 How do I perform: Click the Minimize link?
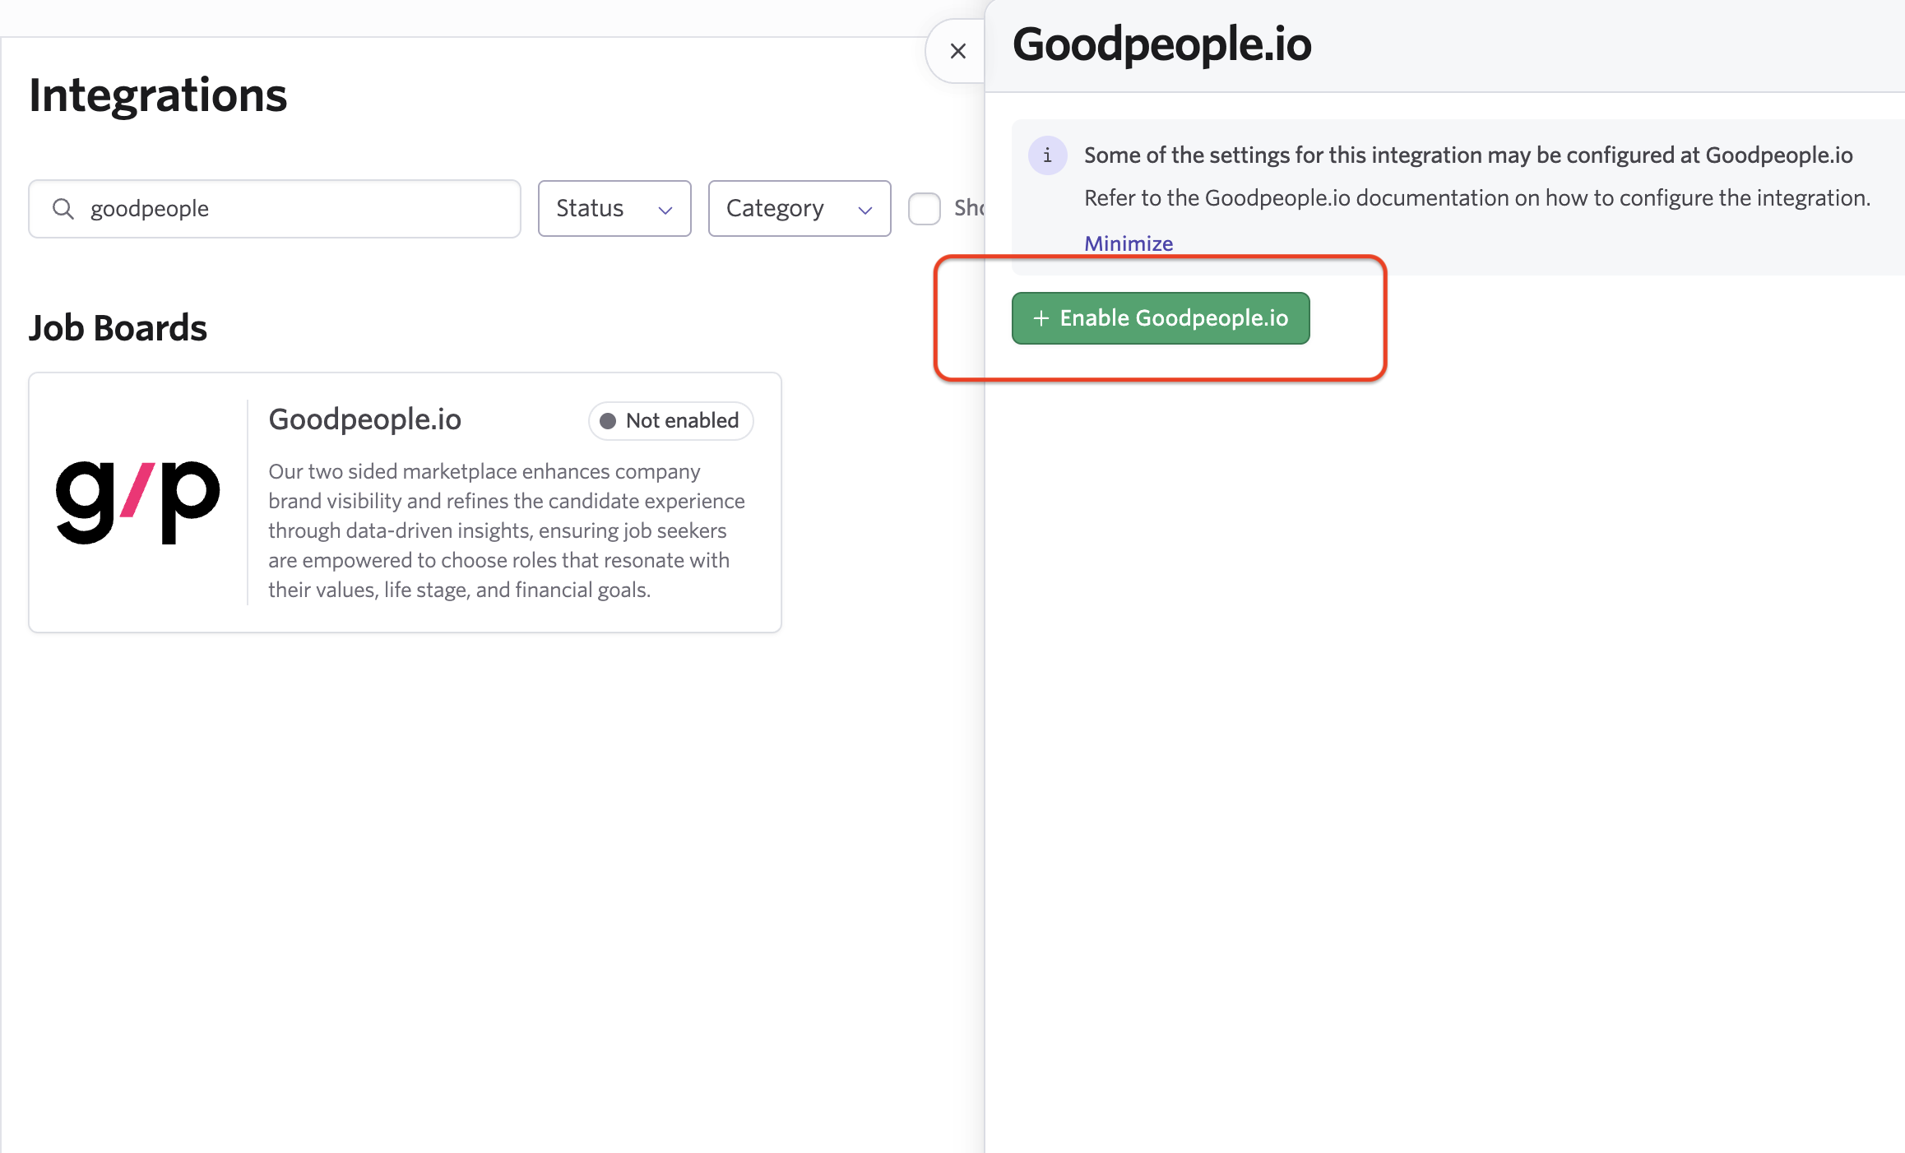click(x=1128, y=243)
